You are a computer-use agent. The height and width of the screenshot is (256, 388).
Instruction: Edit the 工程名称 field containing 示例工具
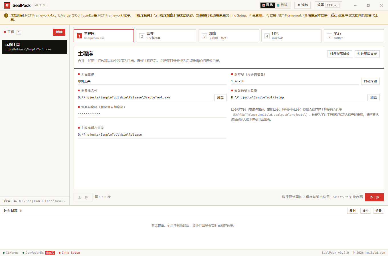(x=152, y=81)
